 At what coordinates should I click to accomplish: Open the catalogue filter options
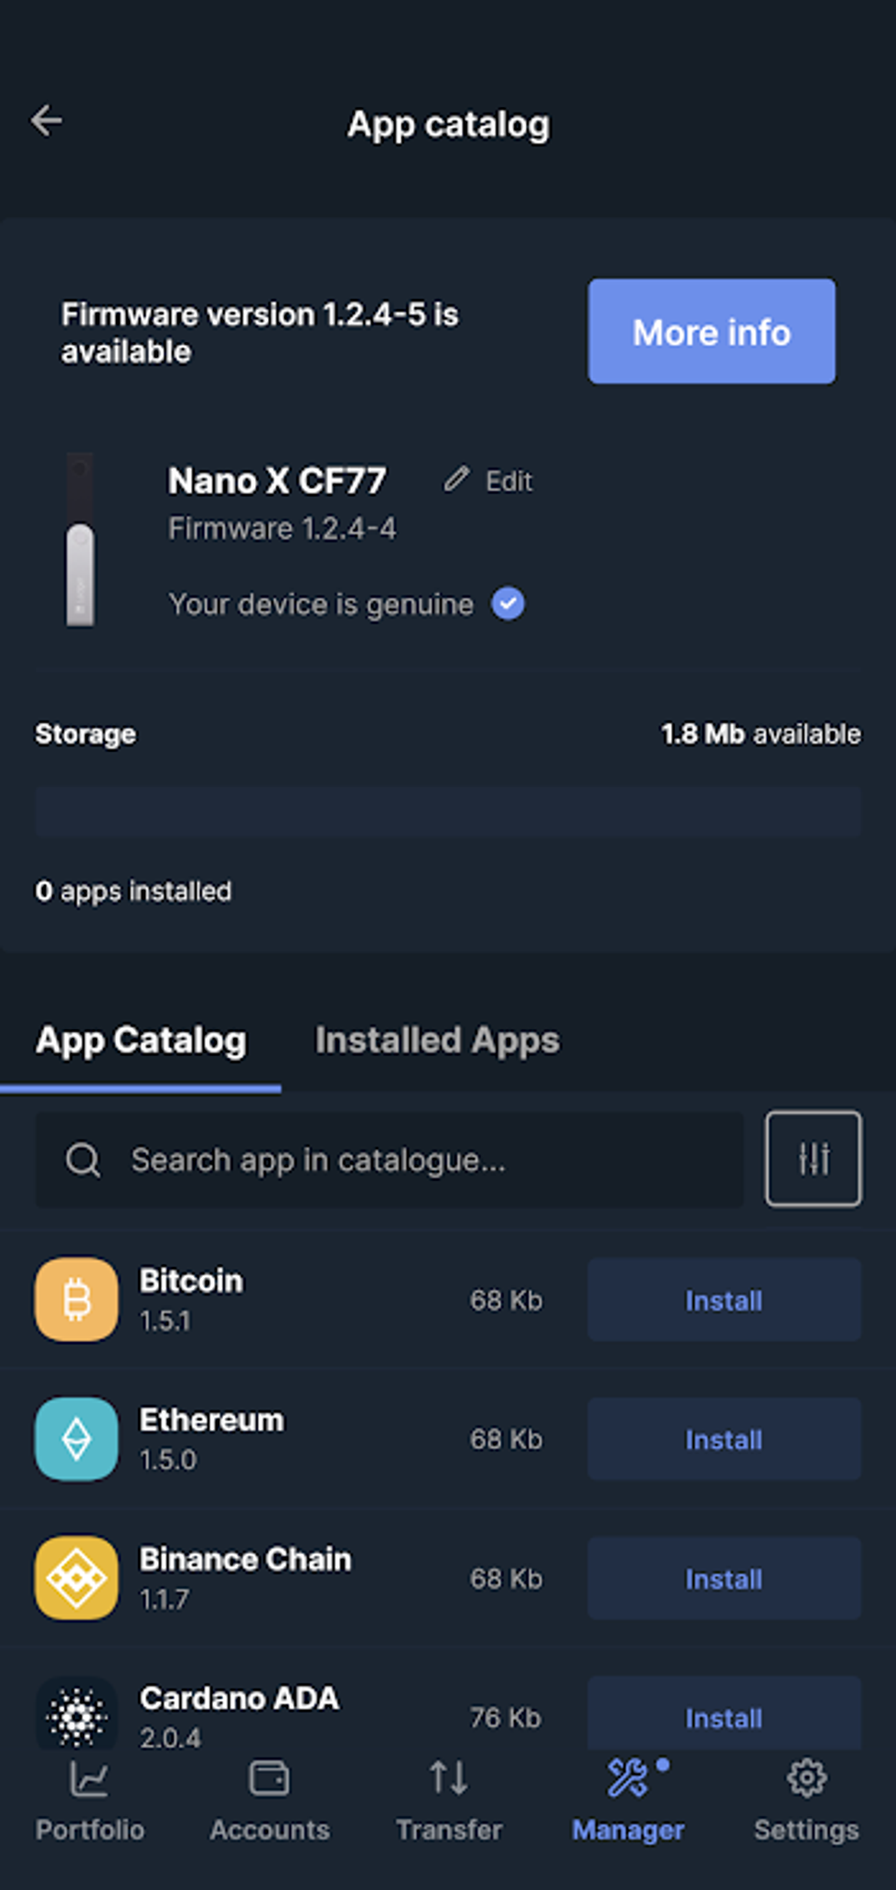812,1159
